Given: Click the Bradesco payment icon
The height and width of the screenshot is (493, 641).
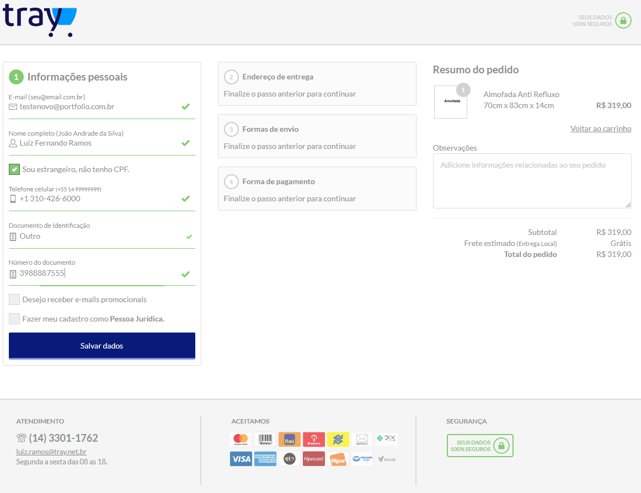Looking at the screenshot, I should coord(313,440).
